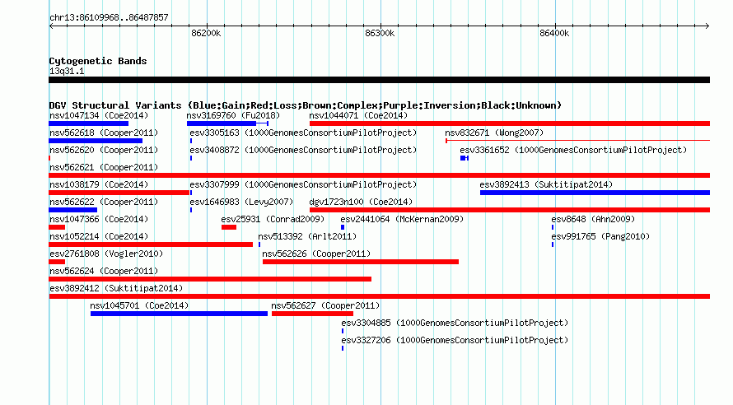Image resolution: width=733 pixels, height=405 pixels.
Task: Select the nsv3169760 (Fu2018) variant label
Action: [x=233, y=115]
